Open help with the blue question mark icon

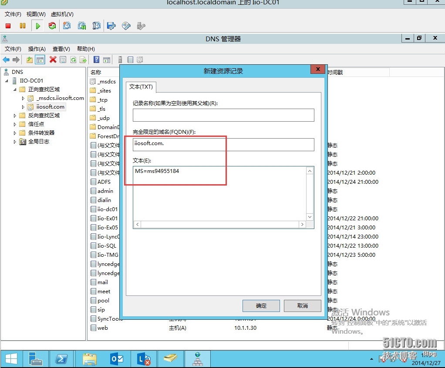97,60
